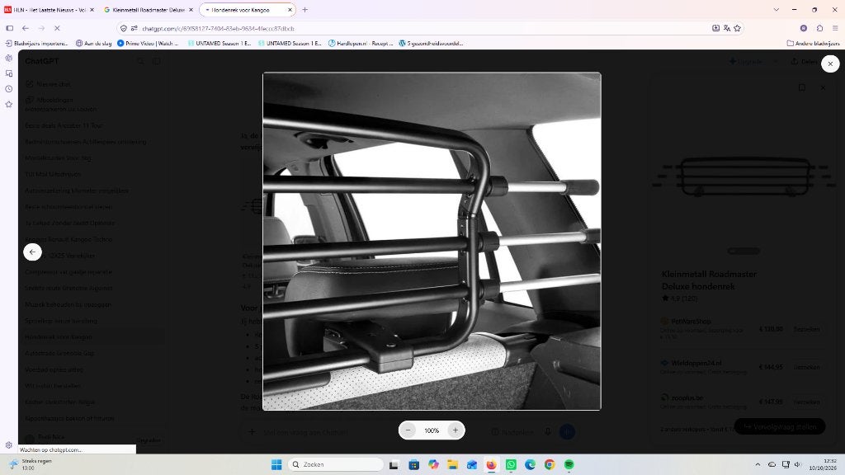The image size is (845, 475).
Task: Stop loading the current page
Action: 57,28
